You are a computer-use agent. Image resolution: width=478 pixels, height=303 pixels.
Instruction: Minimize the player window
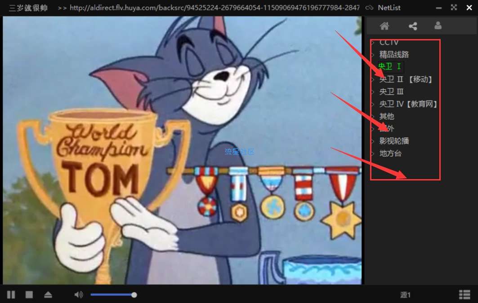pyautogui.click(x=439, y=8)
